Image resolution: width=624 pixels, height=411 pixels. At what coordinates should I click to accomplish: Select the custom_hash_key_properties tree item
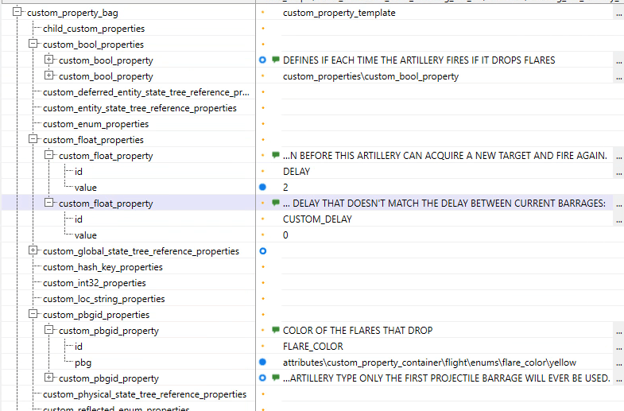[103, 267]
